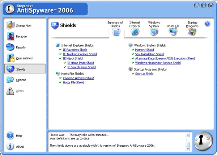Open the Results pie chart icon
The width and height of the screenshot is (217, 155).
point(10,47)
